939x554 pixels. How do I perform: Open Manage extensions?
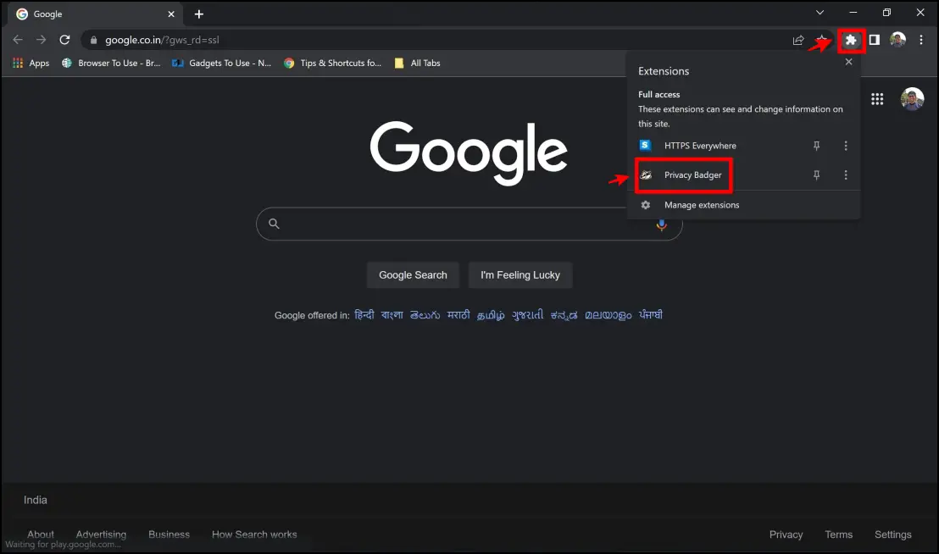tap(701, 205)
